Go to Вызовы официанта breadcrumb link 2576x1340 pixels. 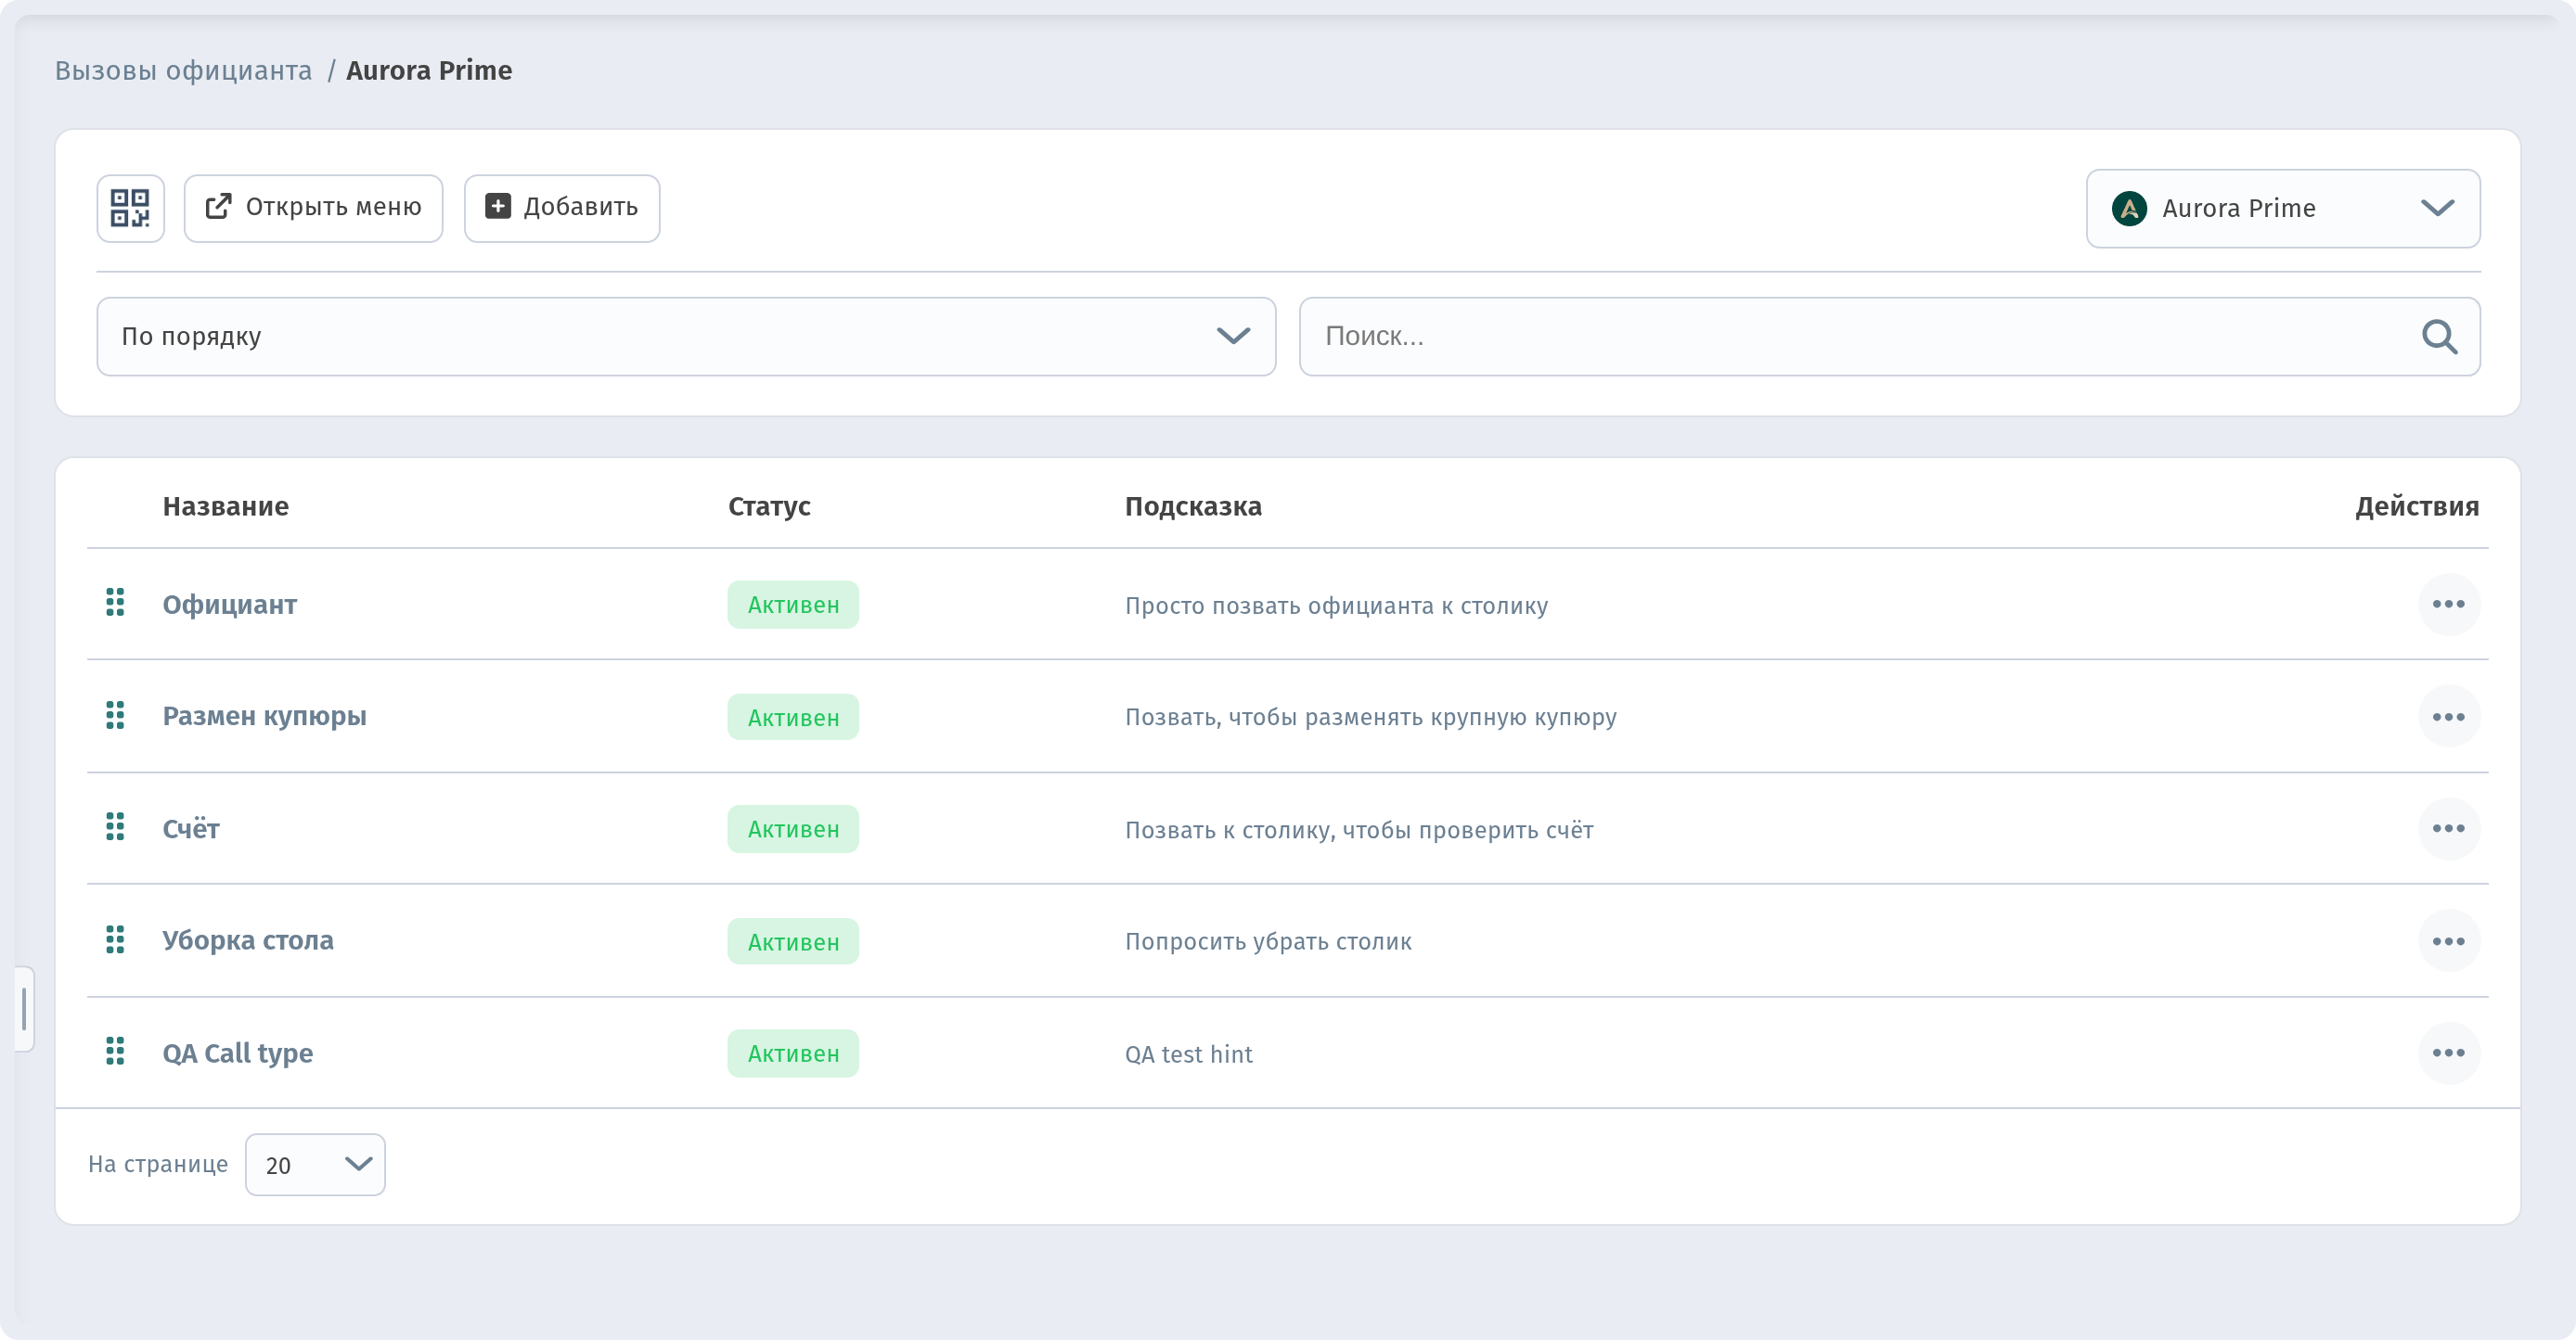pyautogui.click(x=183, y=70)
